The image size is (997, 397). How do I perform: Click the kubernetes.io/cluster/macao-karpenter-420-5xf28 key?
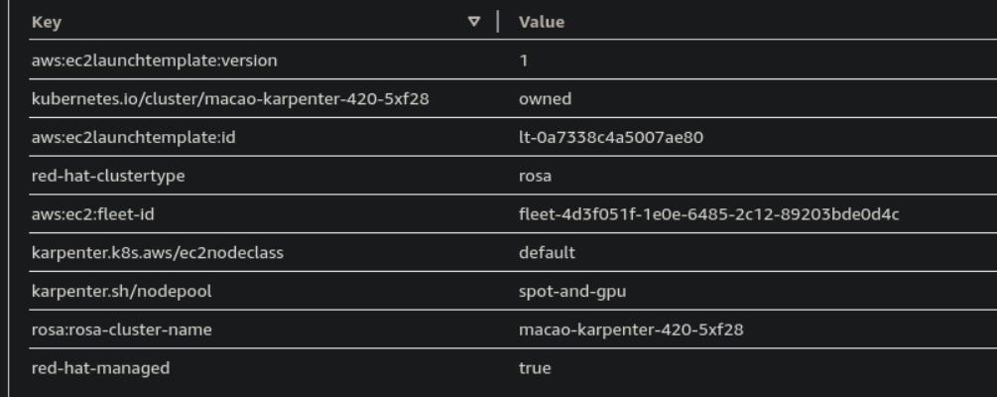tap(229, 99)
